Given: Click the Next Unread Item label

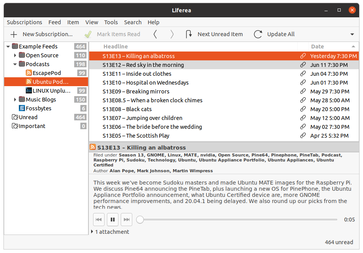Looking at the screenshot, I should (220, 34).
